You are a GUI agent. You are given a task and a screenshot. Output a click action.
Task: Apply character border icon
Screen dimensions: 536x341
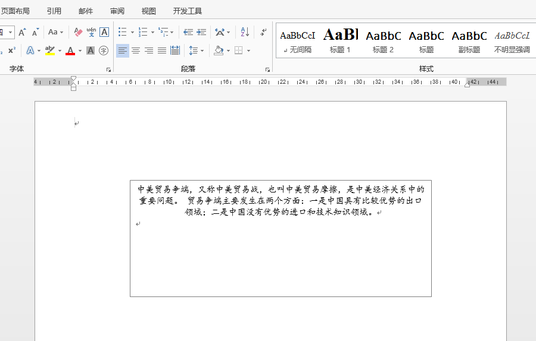[x=104, y=32]
